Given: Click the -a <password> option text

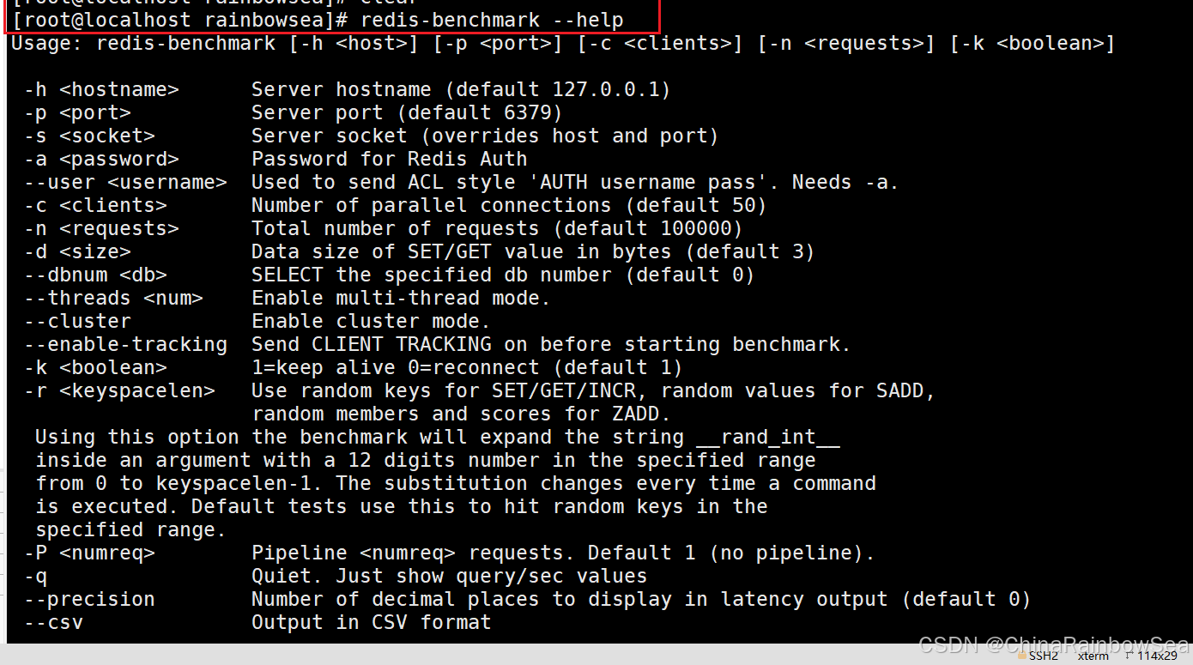Looking at the screenshot, I should pyautogui.click(x=101, y=159).
